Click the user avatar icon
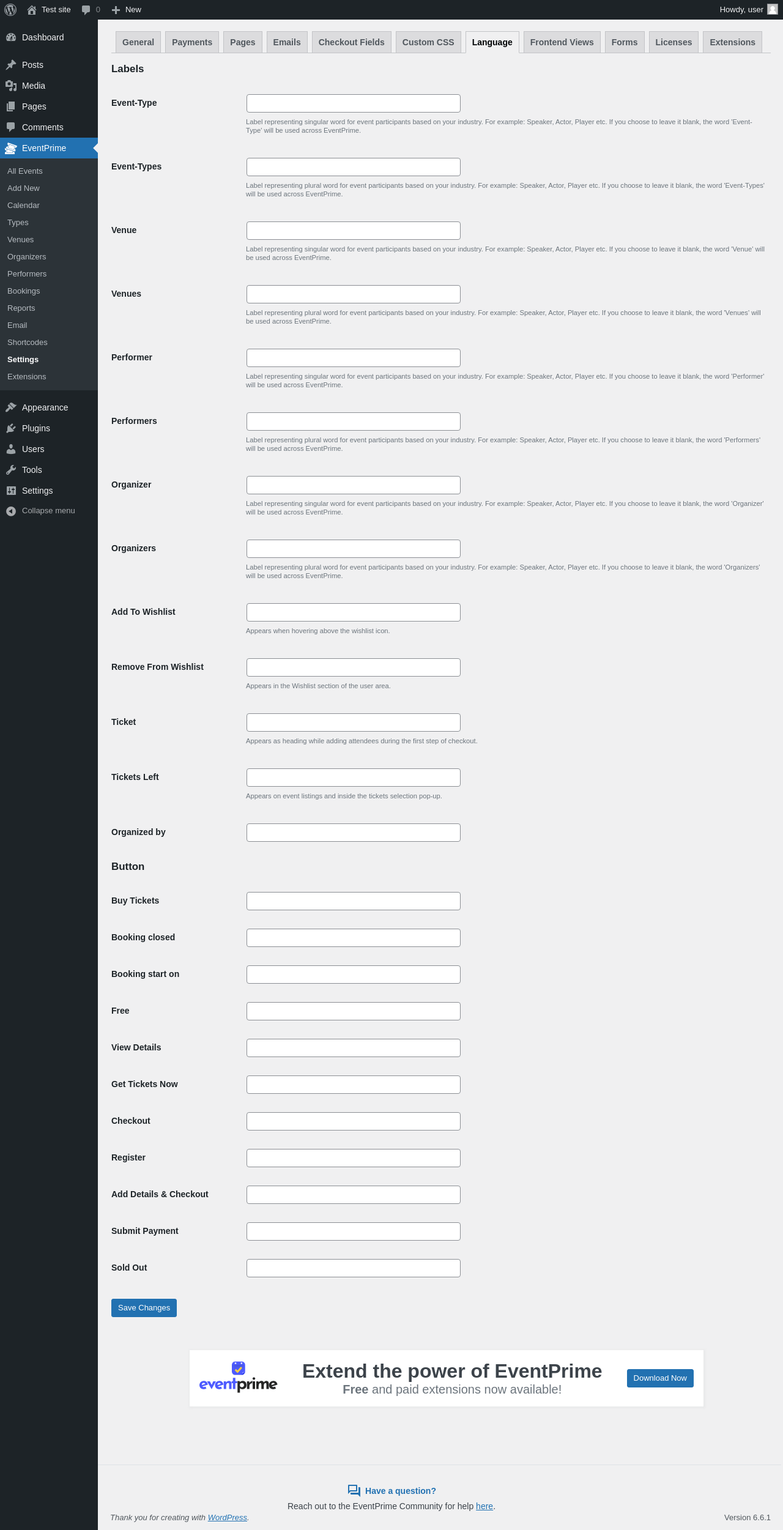Image resolution: width=783 pixels, height=1530 pixels. pos(773,9)
